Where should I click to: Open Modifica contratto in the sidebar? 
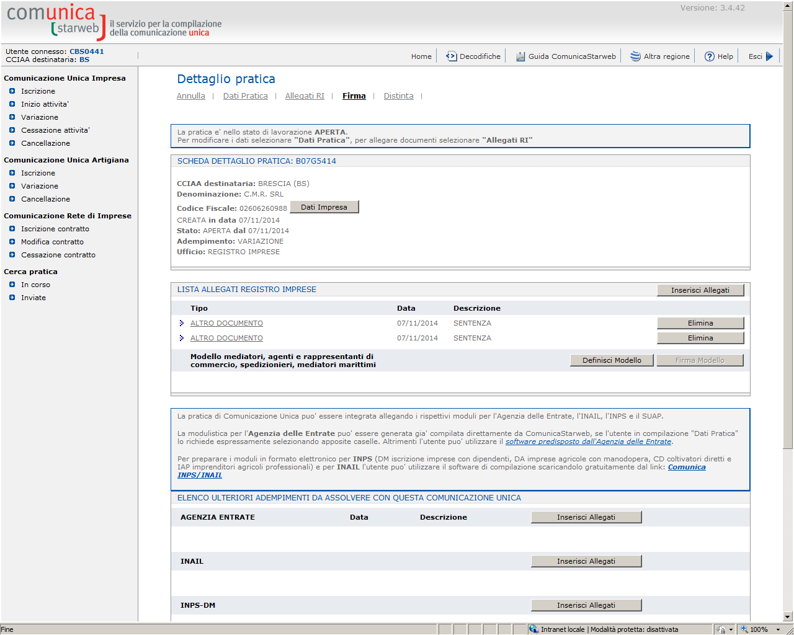tap(52, 242)
